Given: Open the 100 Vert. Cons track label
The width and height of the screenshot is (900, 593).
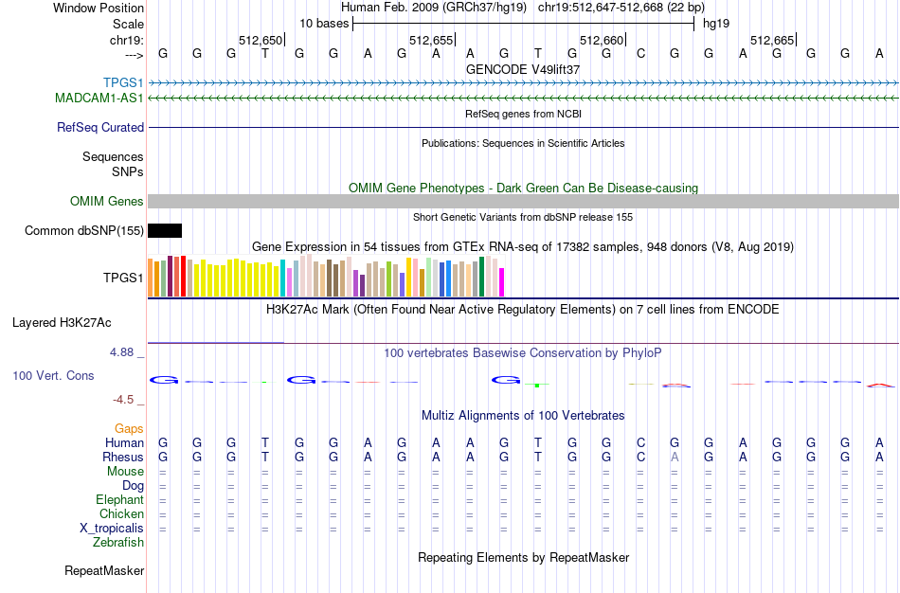Looking at the screenshot, I should tap(53, 375).
